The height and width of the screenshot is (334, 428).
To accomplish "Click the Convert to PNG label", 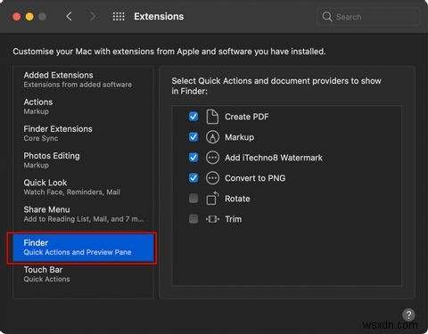I will (255, 178).
